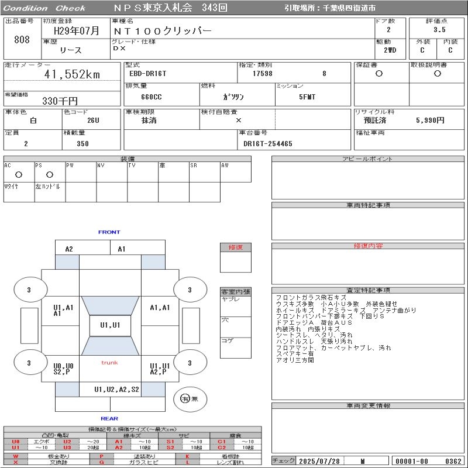This screenshot has height=468, width=468.
Task: Click the PS equipment circle mark
Action: (x=49, y=174)
